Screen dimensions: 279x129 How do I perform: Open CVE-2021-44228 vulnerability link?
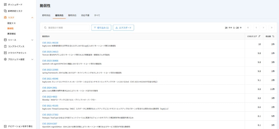tap(50, 43)
